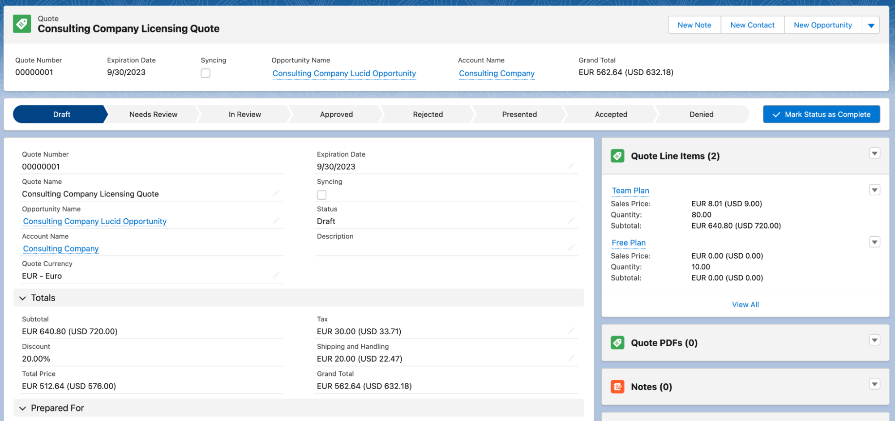
Task: Click the green Quote record icon in header
Action: 22,24
